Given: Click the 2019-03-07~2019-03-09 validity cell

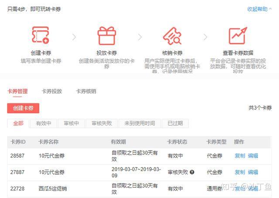Looking at the screenshot, I should pyautogui.click(x=136, y=172).
